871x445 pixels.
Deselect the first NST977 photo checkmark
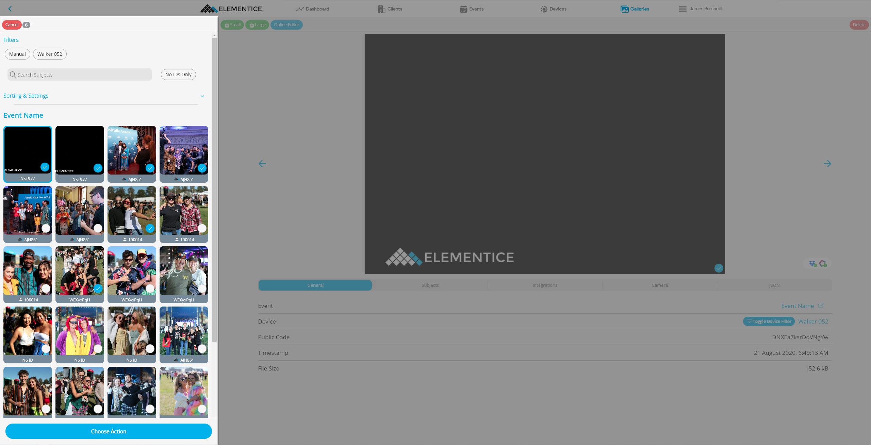click(x=45, y=167)
